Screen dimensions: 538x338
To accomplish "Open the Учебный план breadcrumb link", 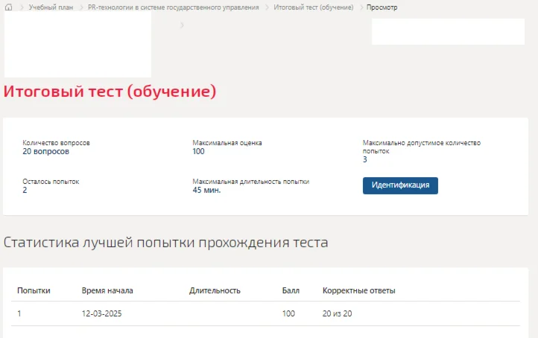I will coord(51,7).
